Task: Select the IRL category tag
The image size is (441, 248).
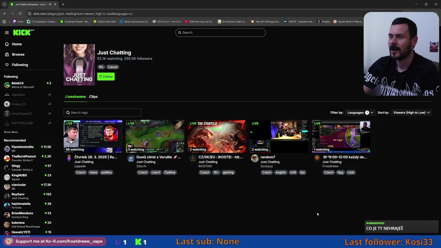Action: coord(101,67)
